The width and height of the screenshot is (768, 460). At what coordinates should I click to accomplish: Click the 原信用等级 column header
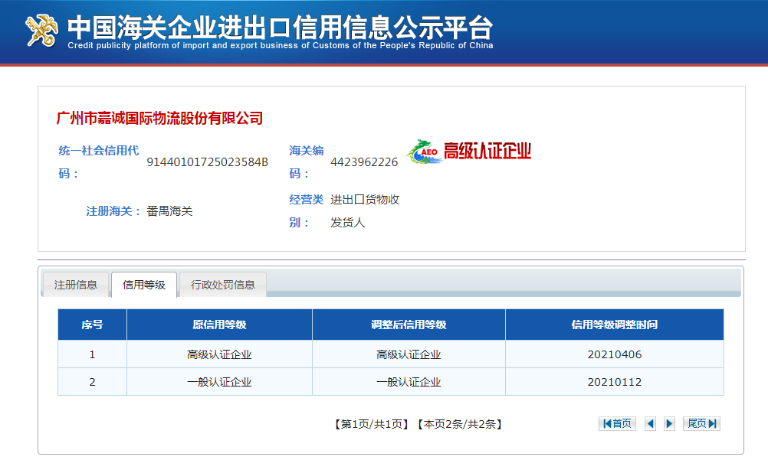pos(219,325)
